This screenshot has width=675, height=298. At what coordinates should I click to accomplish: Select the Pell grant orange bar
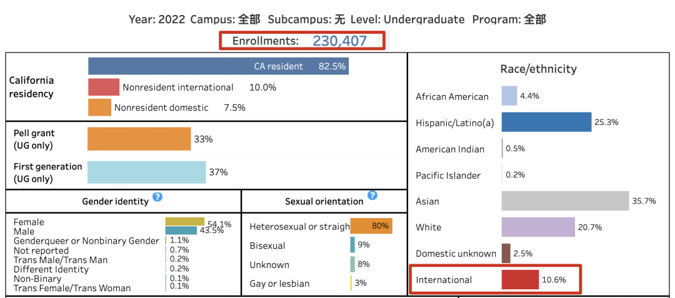139,139
